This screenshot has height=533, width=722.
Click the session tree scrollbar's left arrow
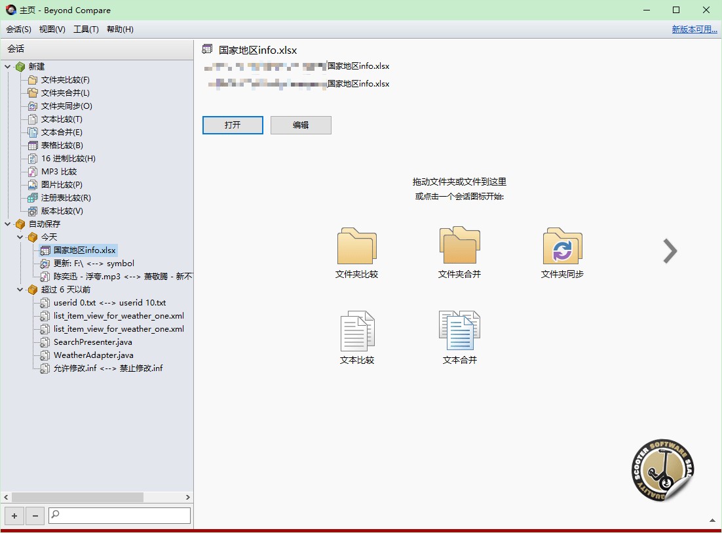pyautogui.click(x=6, y=498)
